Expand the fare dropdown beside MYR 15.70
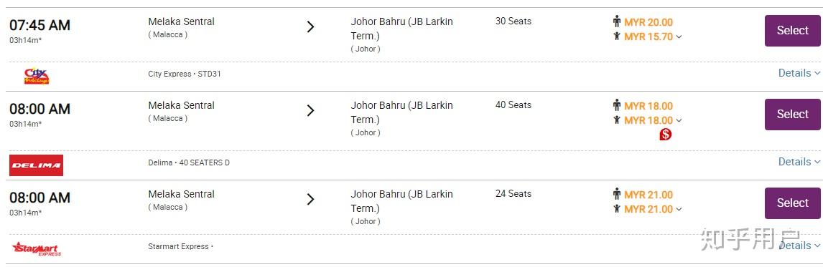 [x=679, y=37]
